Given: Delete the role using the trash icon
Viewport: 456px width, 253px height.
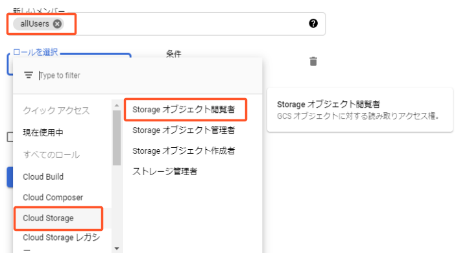Looking at the screenshot, I should [x=313, y=62].
